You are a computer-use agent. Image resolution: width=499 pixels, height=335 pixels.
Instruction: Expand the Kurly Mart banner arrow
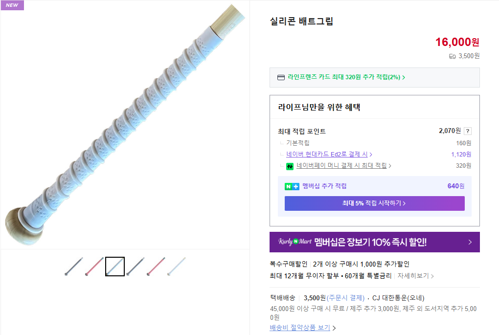(470, 242)
